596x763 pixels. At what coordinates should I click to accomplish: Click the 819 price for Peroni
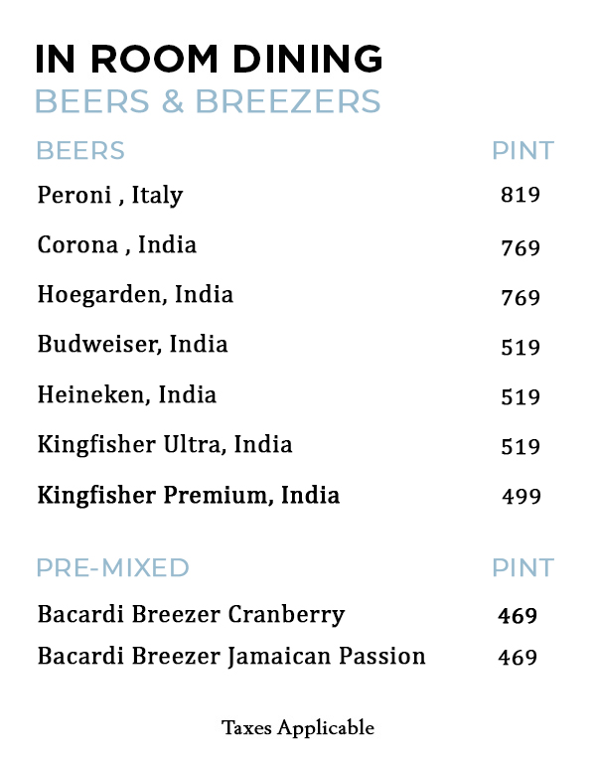(x=521, y=196)
